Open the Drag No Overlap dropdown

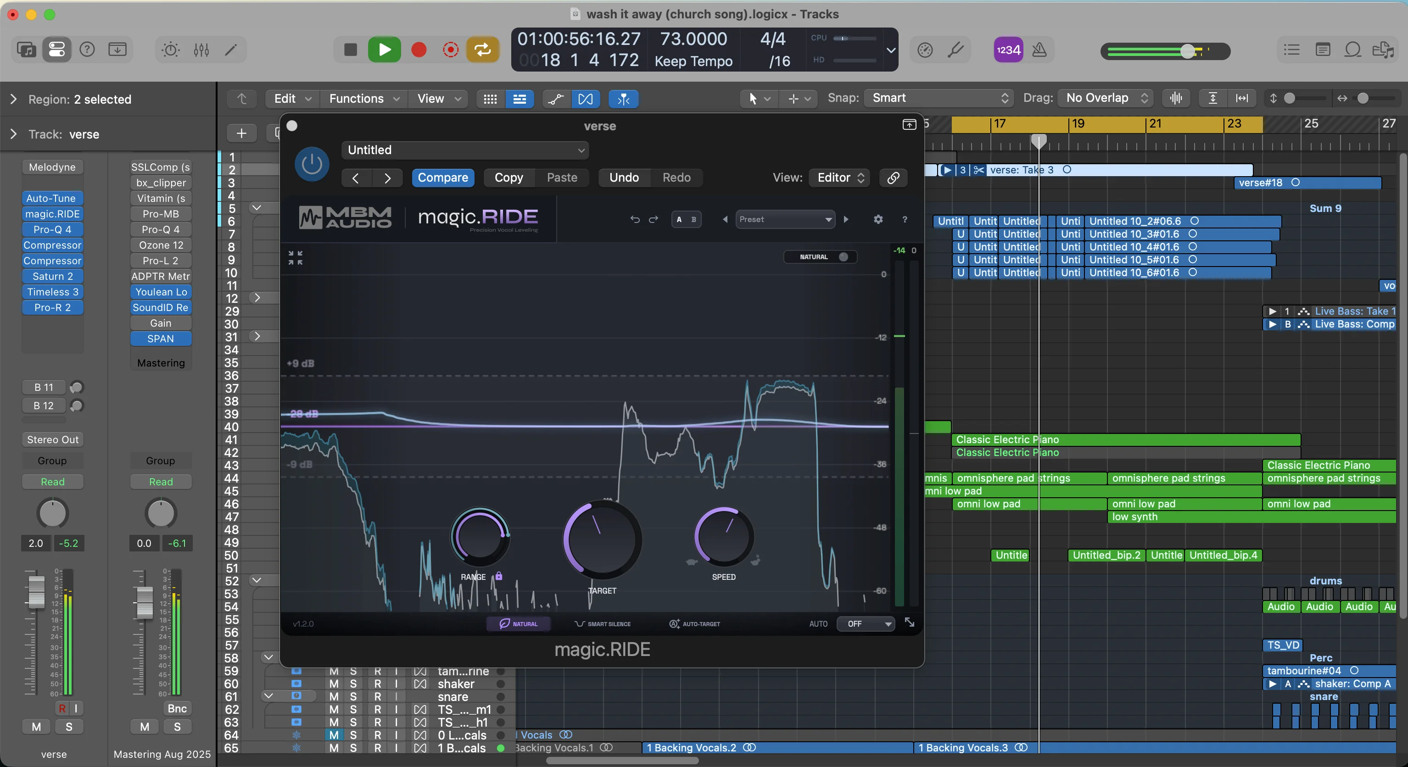coord(1105,98)
